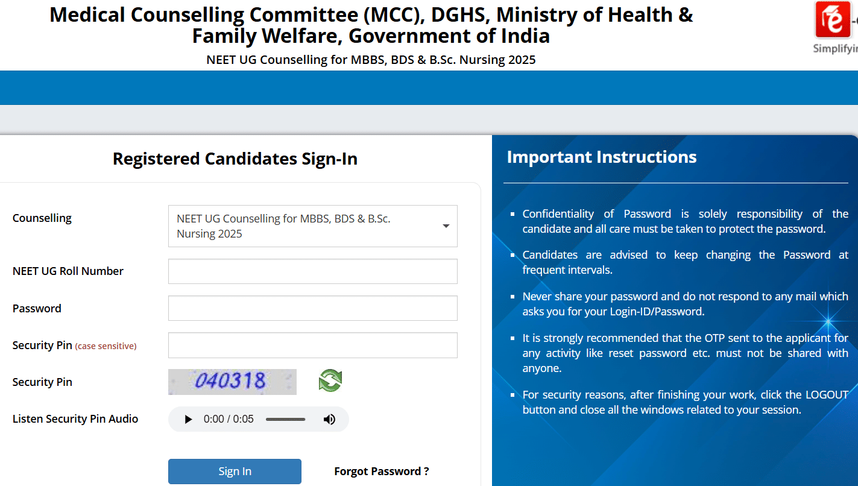The image size is (858, 486).
Task: Click the audio progress slider
Action: 285,418
